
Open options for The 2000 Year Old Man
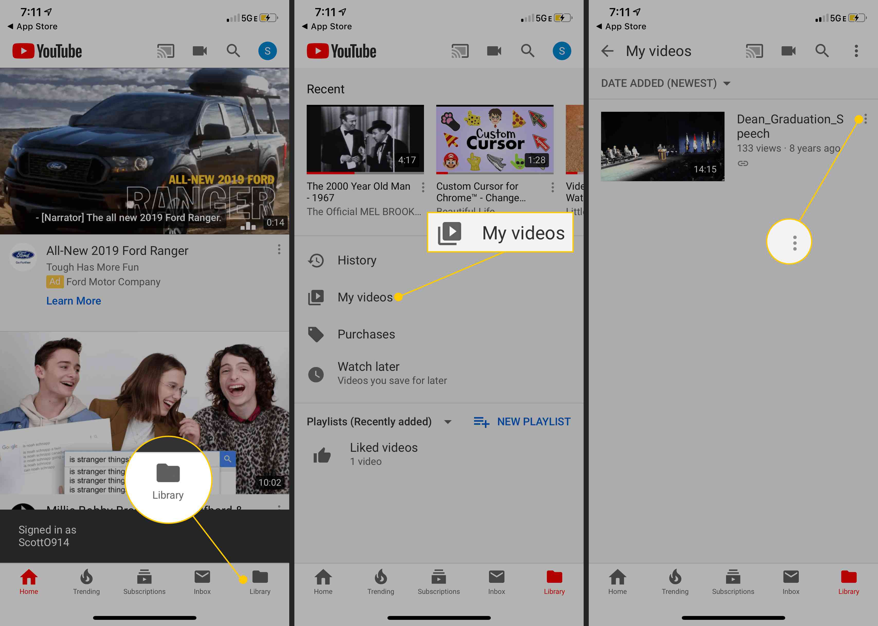click(423, 187)
